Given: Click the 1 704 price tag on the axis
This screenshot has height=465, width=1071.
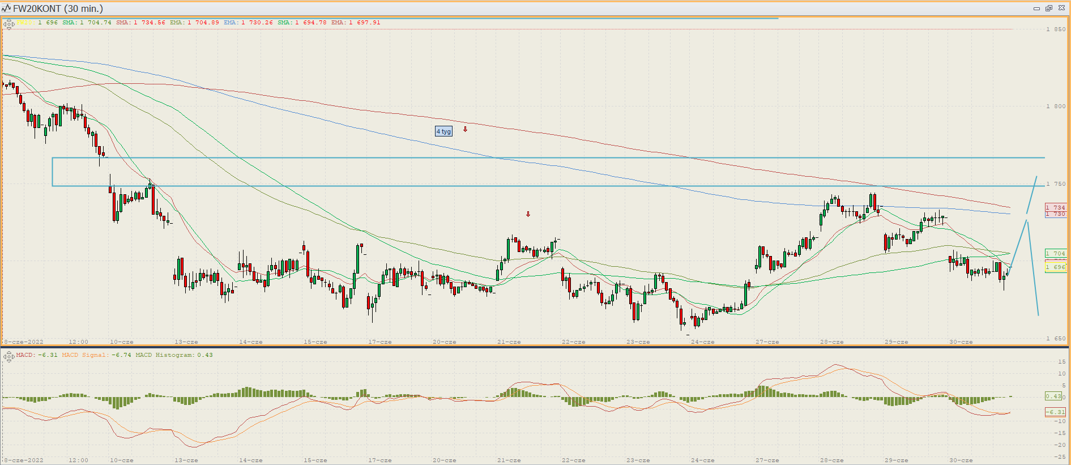Looking at the screenshot, I should click(1056, 253).
